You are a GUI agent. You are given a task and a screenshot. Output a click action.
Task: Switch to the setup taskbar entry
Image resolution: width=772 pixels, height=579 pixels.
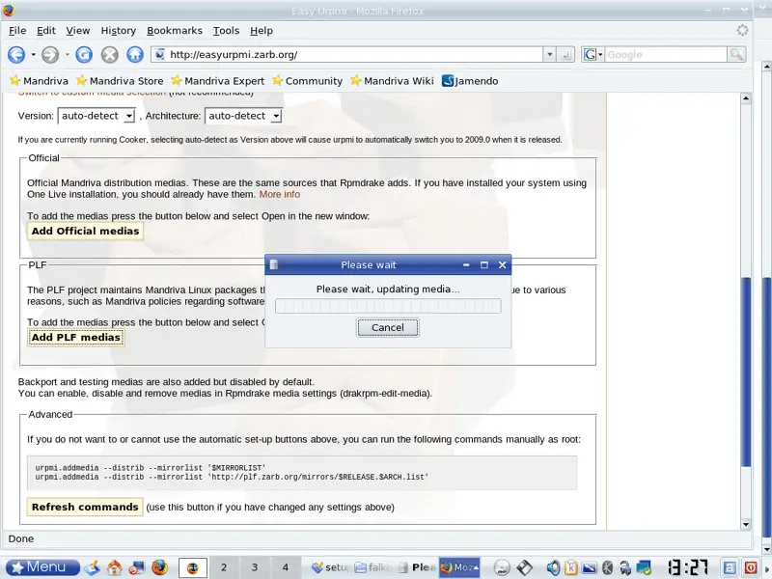[330, 567]
